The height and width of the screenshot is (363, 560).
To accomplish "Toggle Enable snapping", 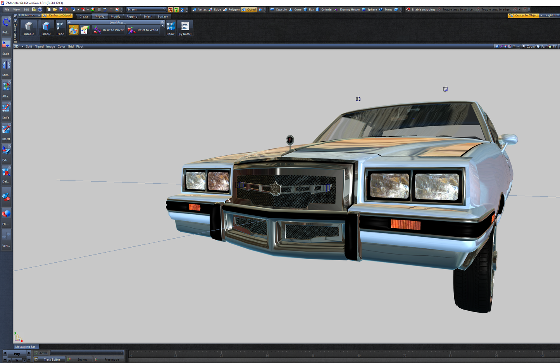I will (420, 9).
